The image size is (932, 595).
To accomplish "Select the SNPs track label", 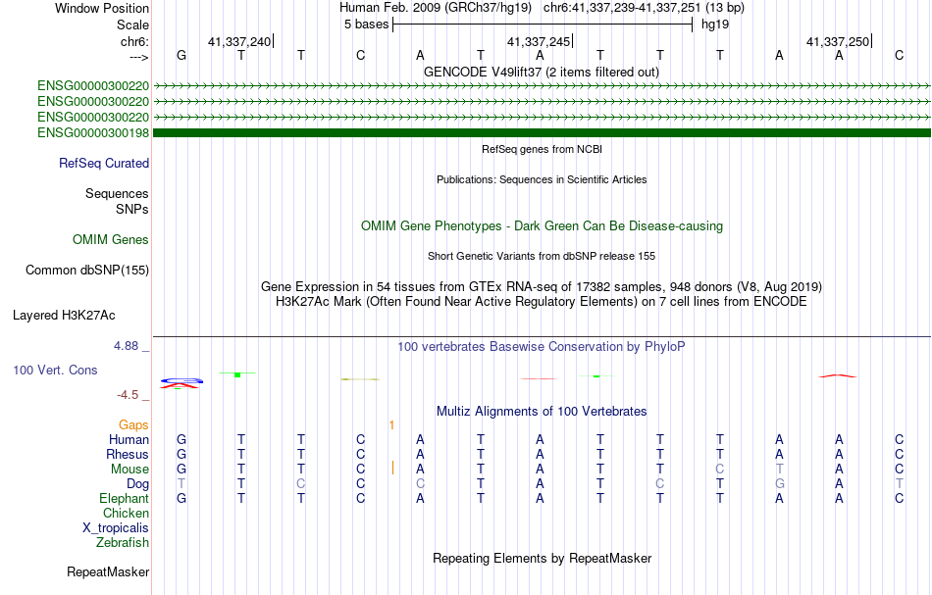I will [132, 209].
